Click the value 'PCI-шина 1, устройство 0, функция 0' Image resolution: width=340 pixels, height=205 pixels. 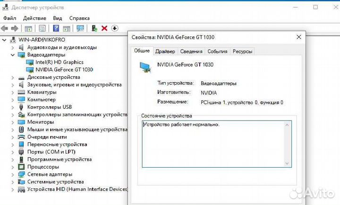pos(242,102)
